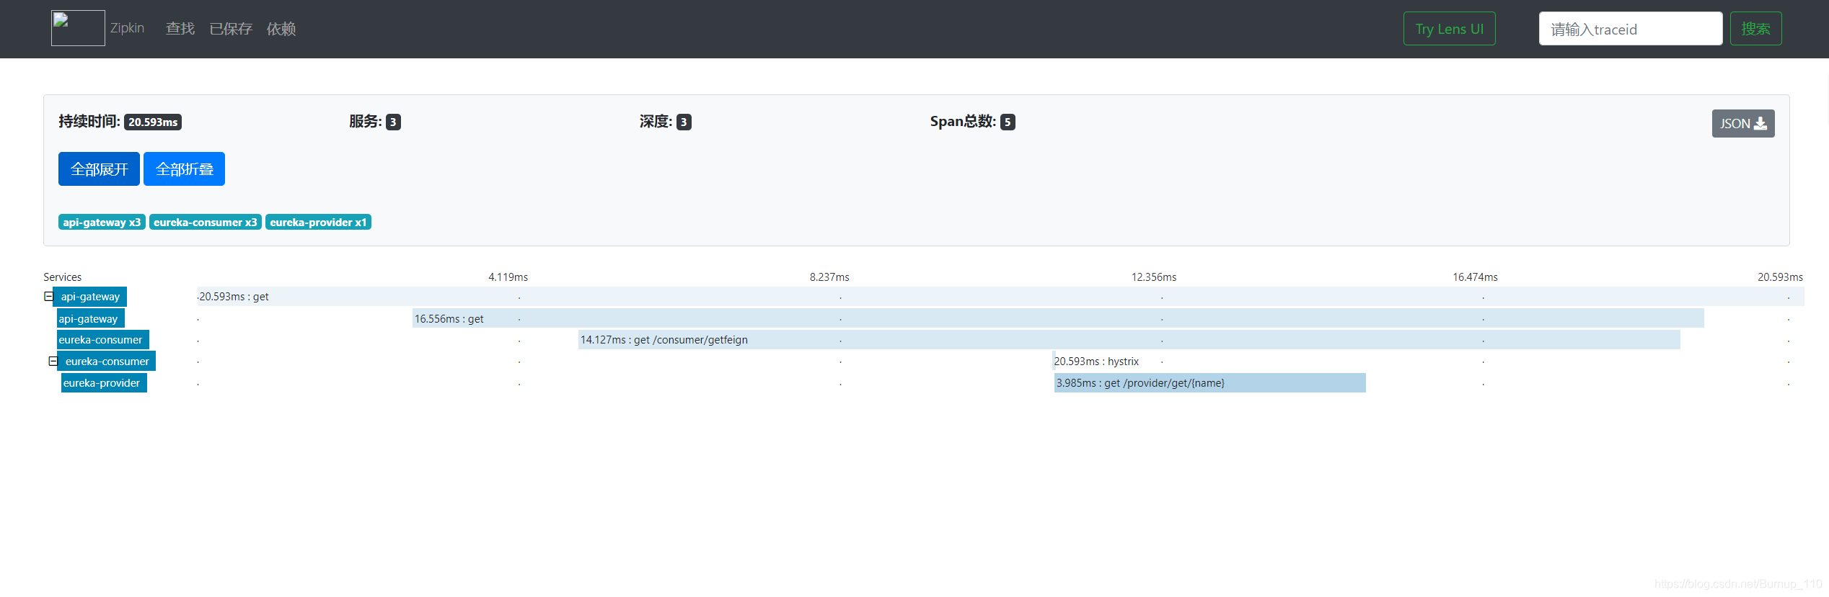Click the Span总数 badge 5
1829x597 pixels.
point(1008,122)
